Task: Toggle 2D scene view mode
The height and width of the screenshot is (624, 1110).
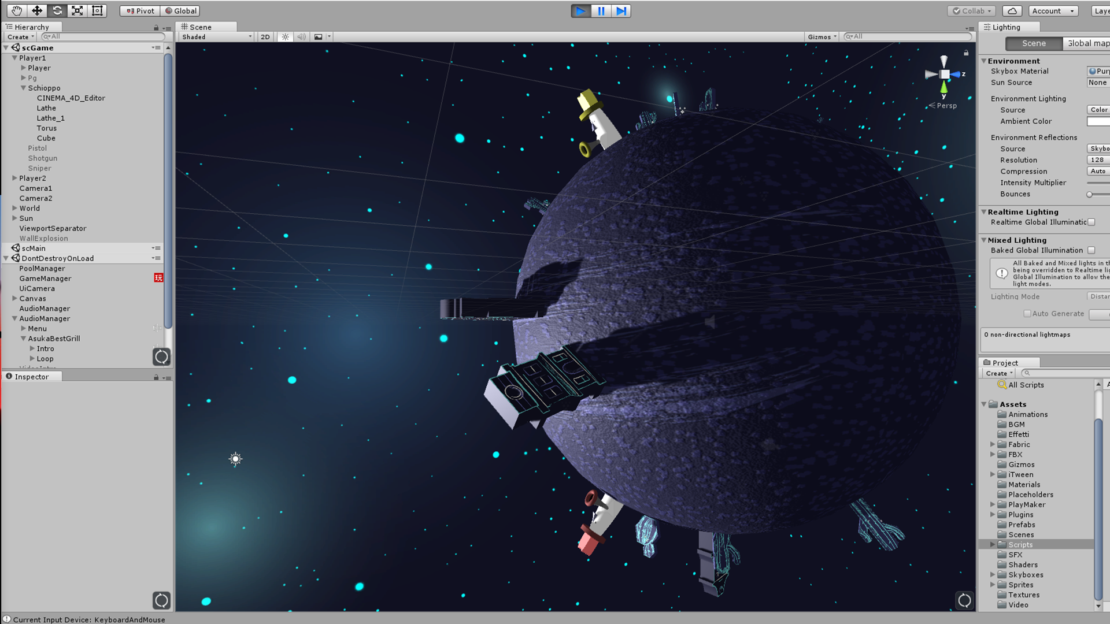Action: pyautogui.click(x=265, y=36)
